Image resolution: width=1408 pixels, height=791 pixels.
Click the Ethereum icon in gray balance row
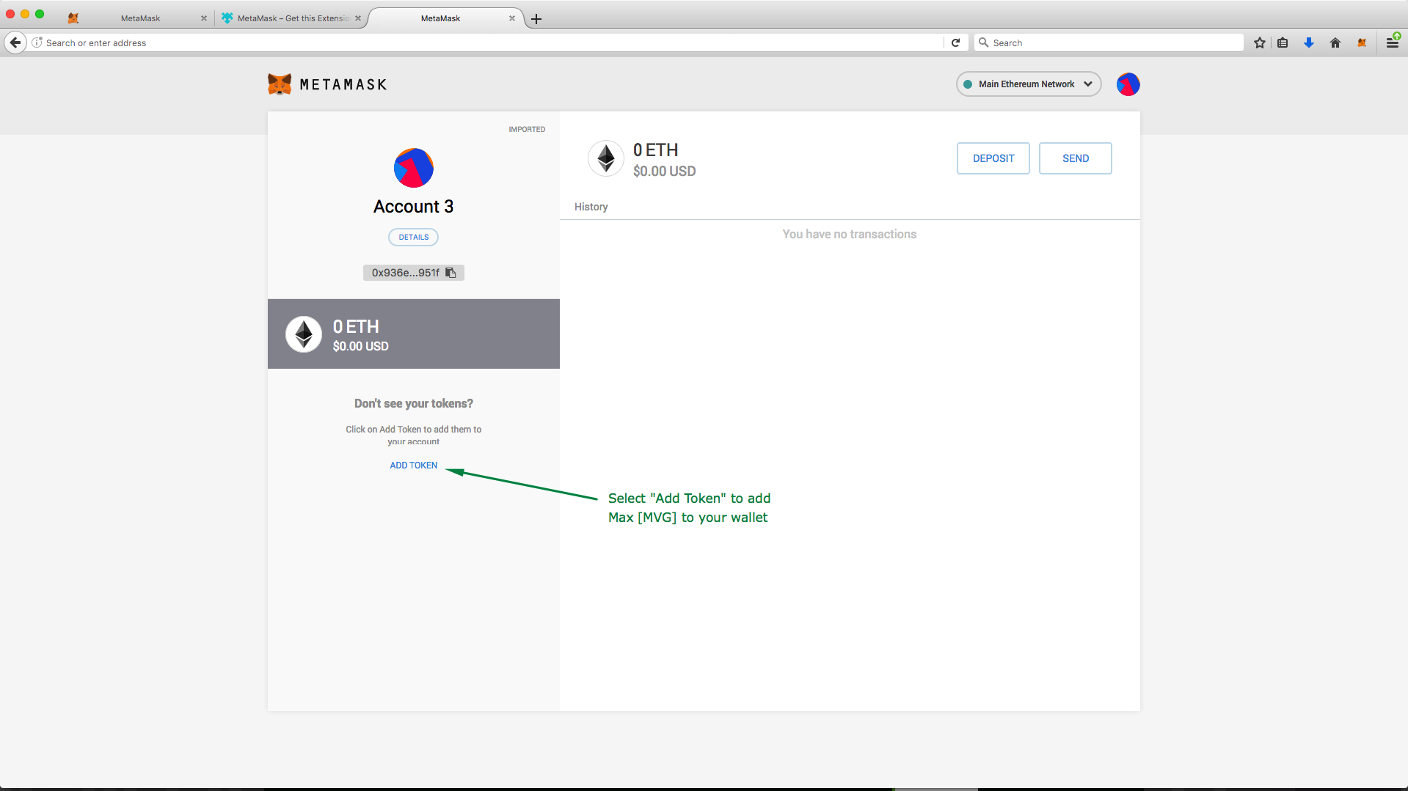point(304,334)
